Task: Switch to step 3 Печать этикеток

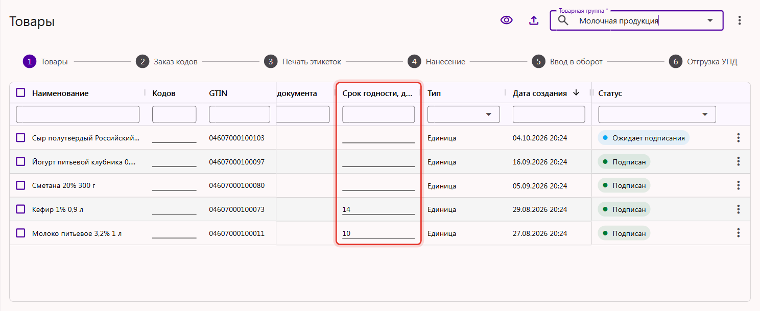Action: pos(302,61)
